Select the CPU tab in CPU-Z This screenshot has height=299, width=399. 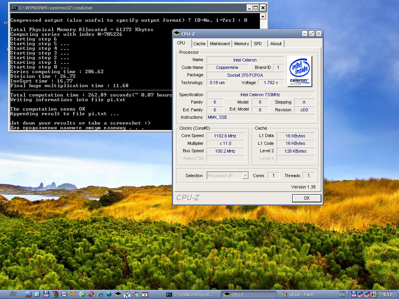pos(181,43)
